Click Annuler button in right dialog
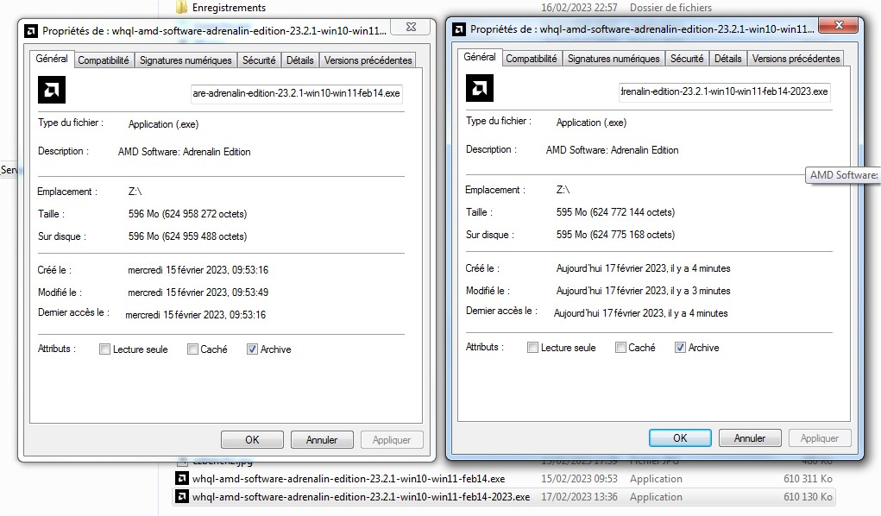Viewport: 881px width, 516px height. pos(750,437)
